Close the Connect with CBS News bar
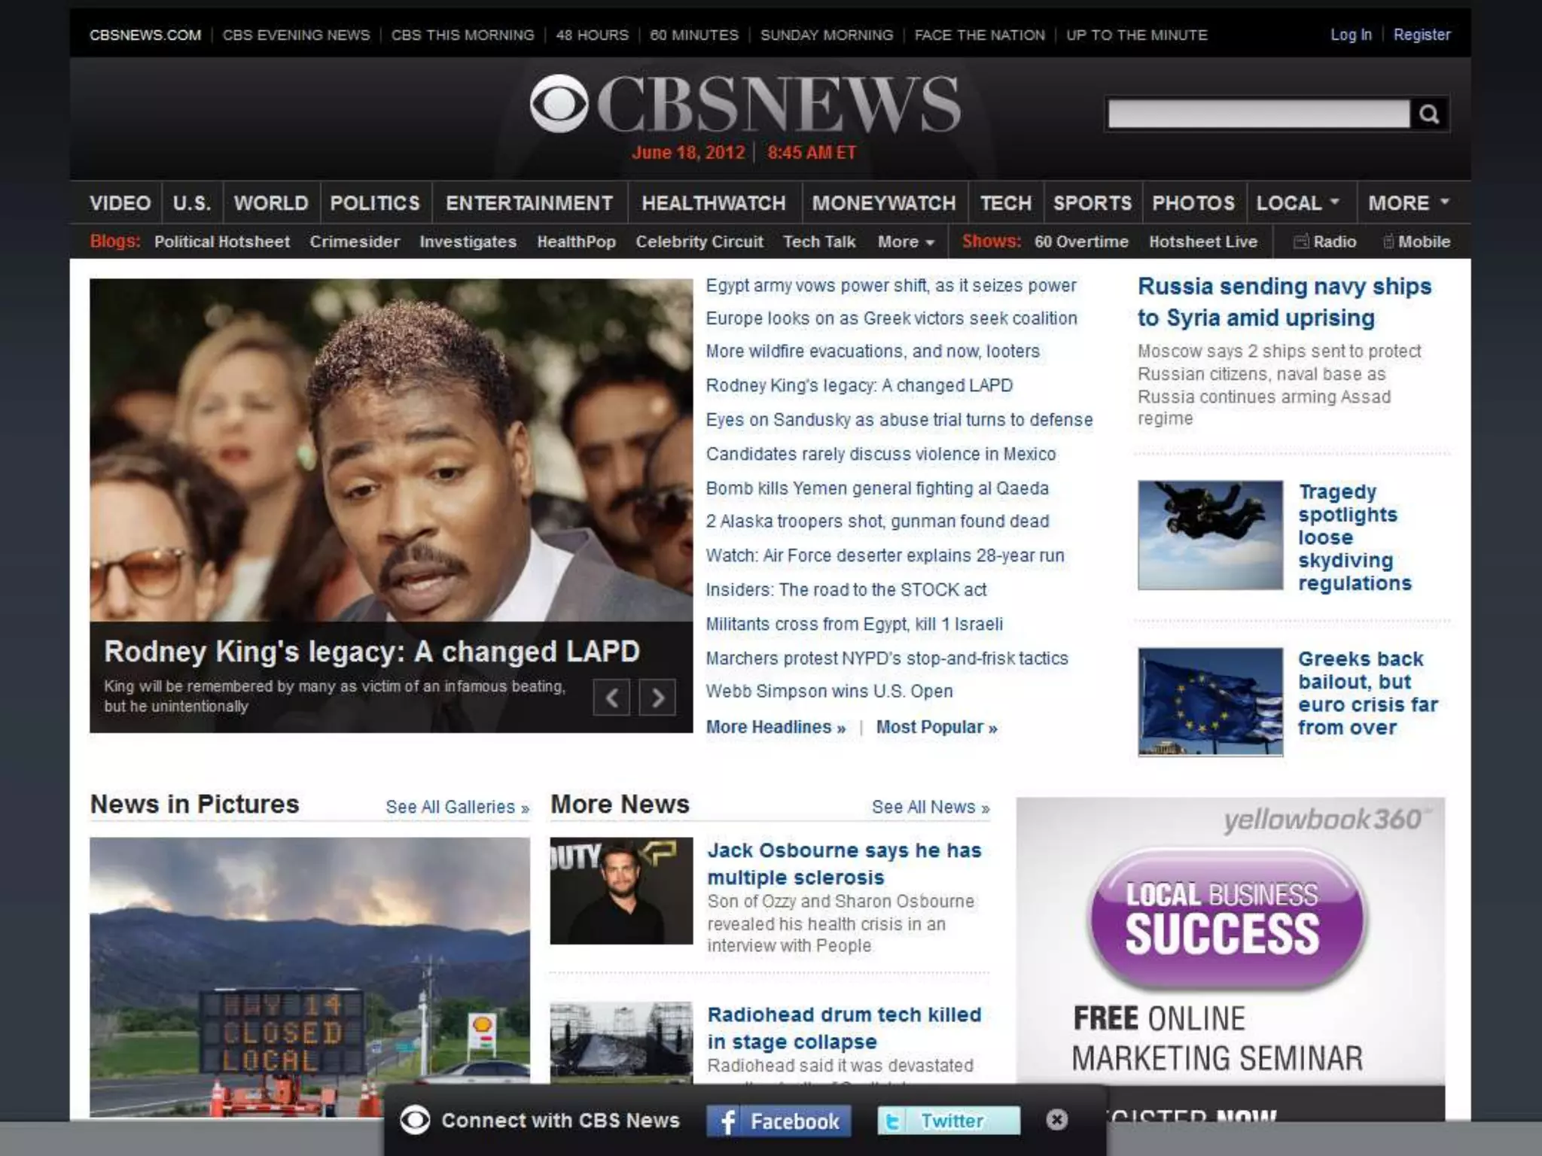The image size is (1542, 1156). pyautogui.click(x=1056, y=1120)
